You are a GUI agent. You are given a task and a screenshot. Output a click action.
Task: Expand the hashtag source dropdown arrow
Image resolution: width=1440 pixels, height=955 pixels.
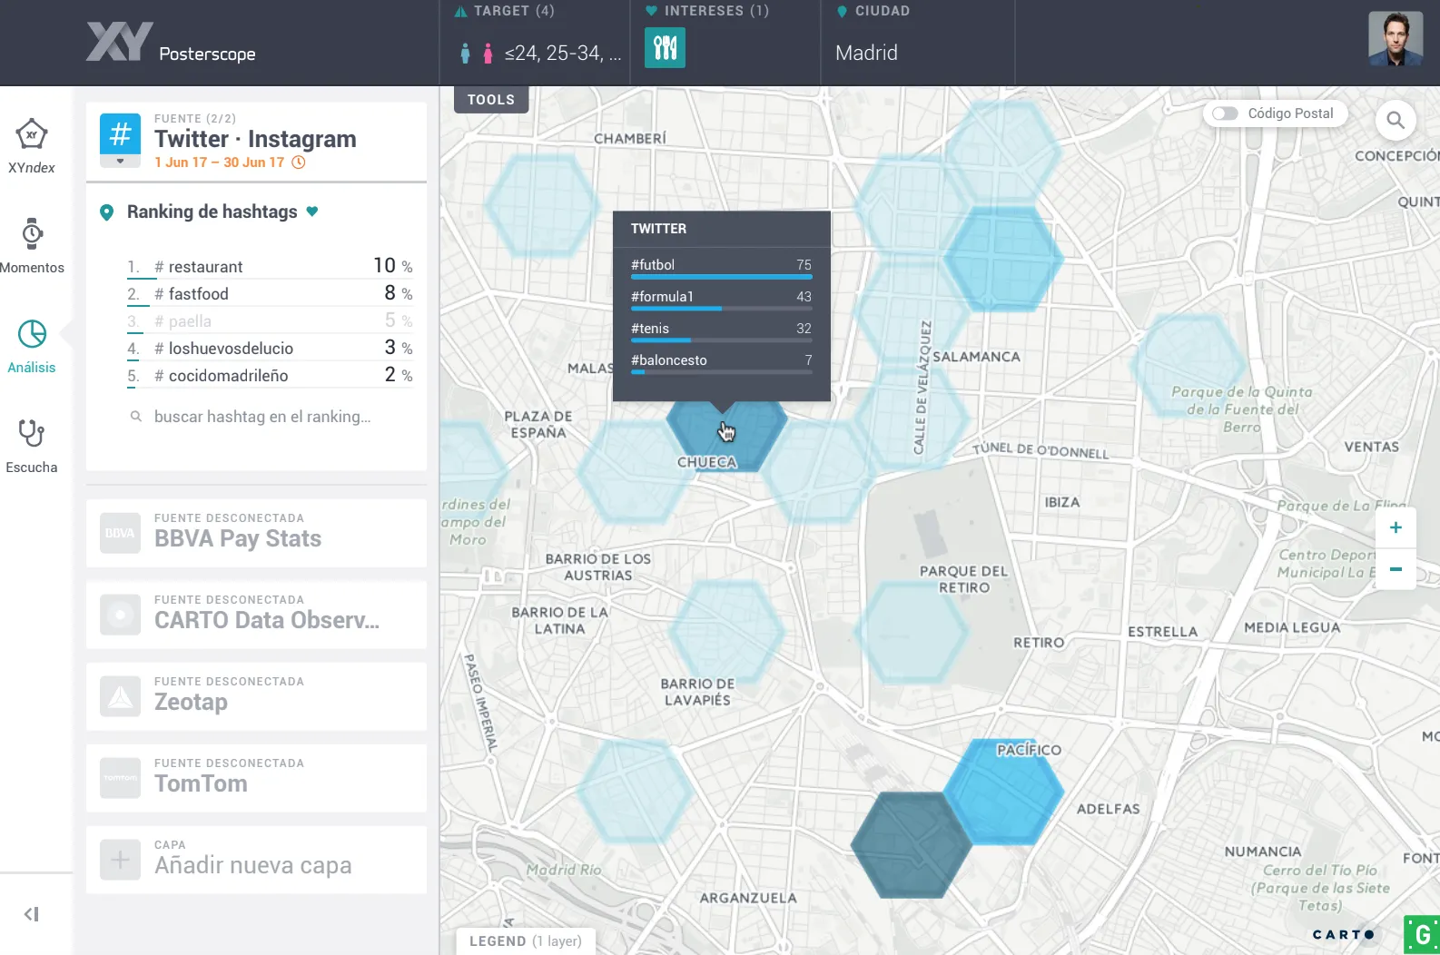120,162
